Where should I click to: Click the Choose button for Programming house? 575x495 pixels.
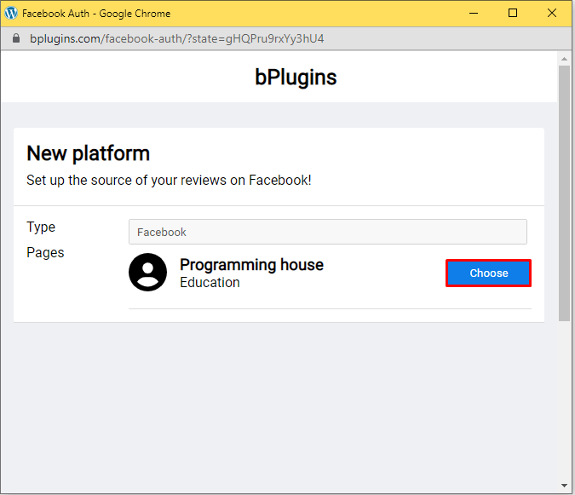488,273
